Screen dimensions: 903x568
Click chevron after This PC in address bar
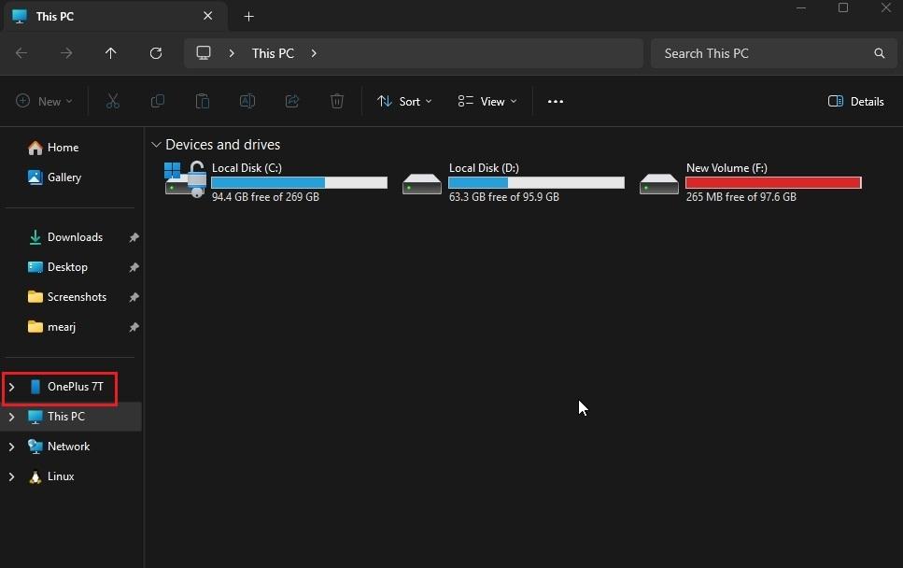tap(314, 53)
